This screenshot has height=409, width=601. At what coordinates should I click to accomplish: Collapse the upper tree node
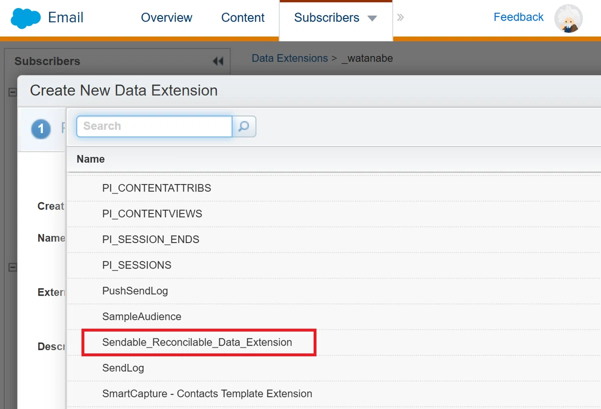pyautogui.click(x=12, y=92)
